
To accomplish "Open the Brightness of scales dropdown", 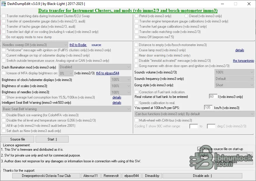I will pos(121,86).
